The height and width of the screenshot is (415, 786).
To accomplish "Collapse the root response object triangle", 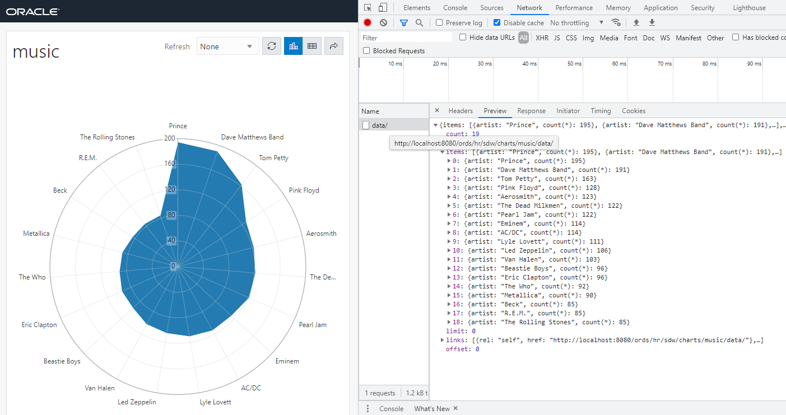I will click(435, 125).
